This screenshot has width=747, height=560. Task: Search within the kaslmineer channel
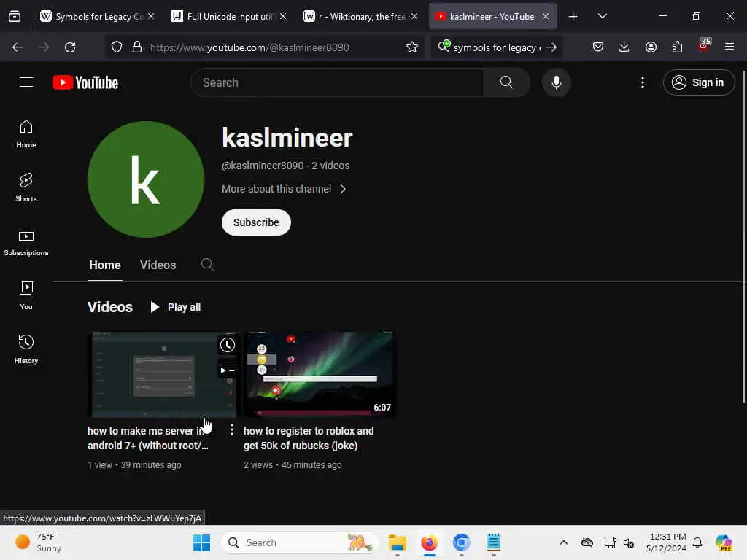click(x=207, y=264)
